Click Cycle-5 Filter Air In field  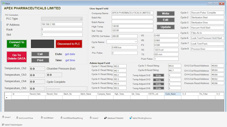(x=207, y=33)
